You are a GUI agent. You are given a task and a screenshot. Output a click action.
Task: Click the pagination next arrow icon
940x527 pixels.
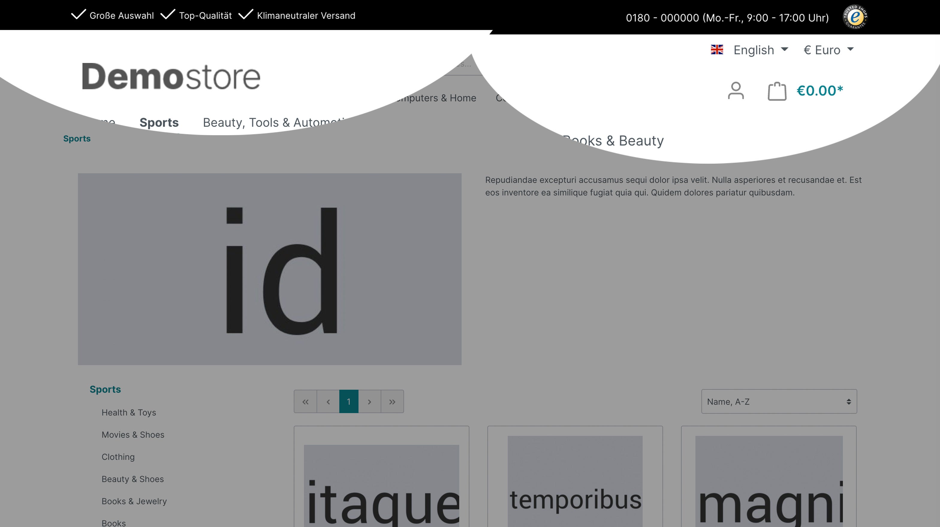(370, 402)
